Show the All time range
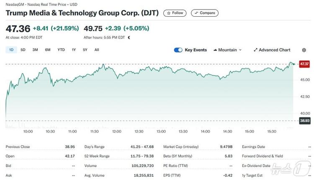Image resolution: width=314 pixels, height=180 pixels. [97, 50]
